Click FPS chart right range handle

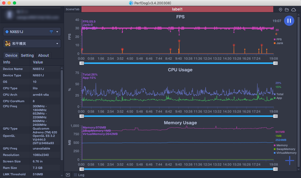[x=276, y=63]
